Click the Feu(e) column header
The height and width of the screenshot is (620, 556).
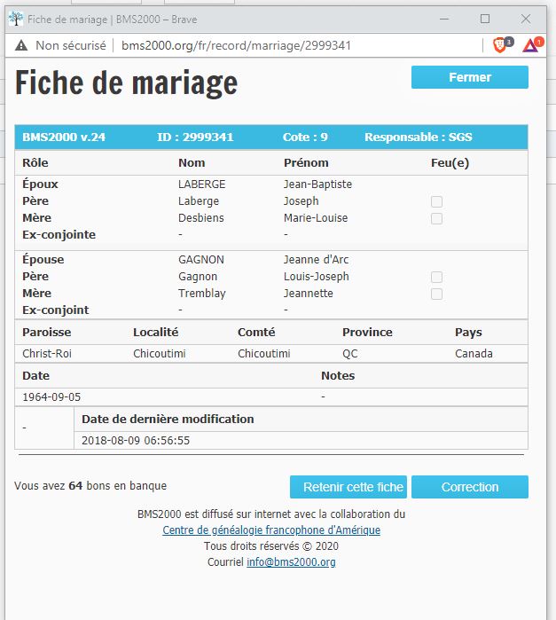pos(450,163)
